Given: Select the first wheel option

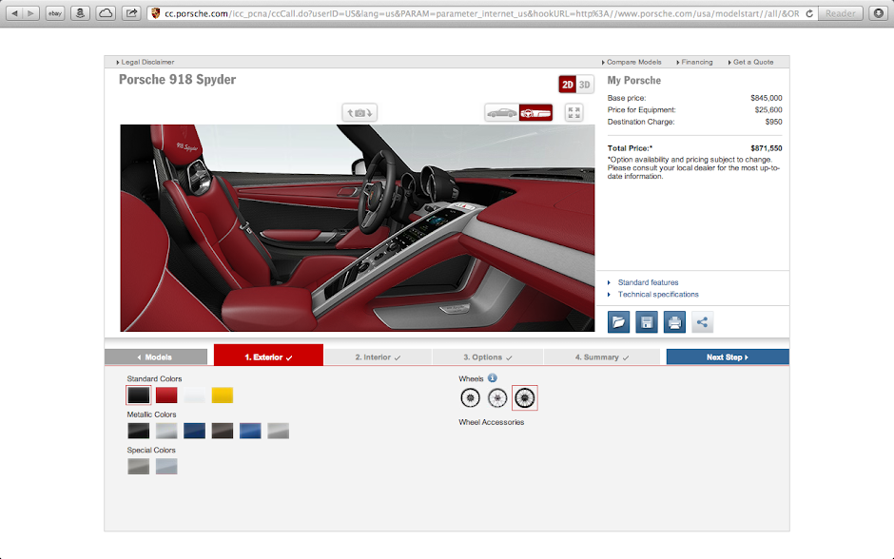Looking at the screenshot, I should 470,398.
